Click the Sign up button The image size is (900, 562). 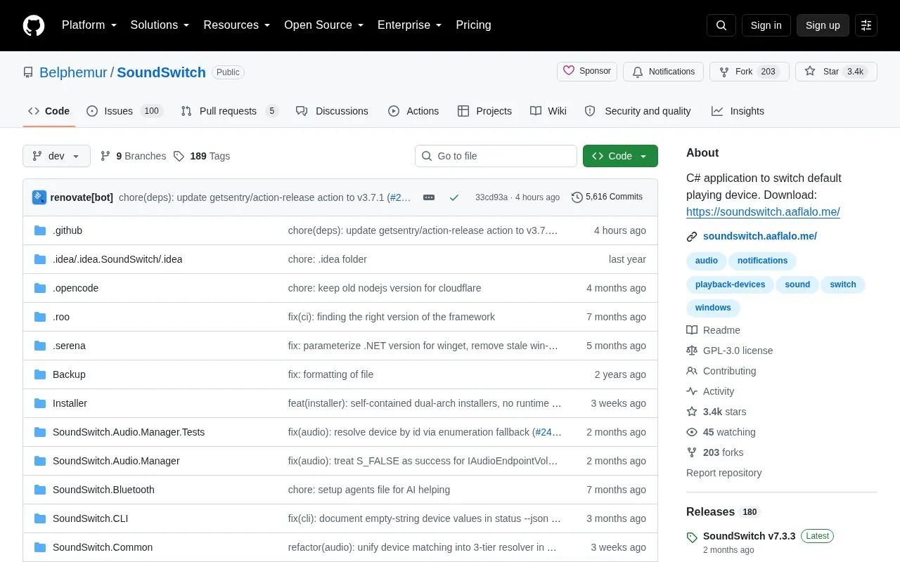pyautogui.click(x=823, y=25)
